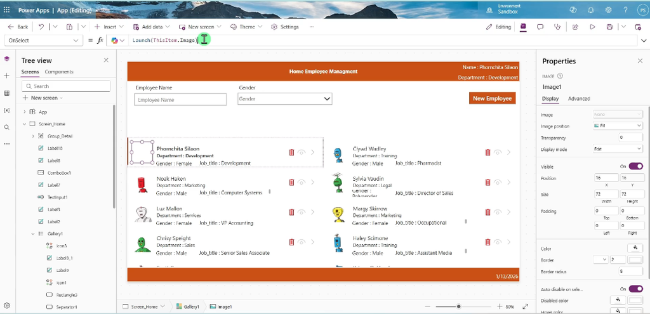The width and height of the screenshot is (650, 314).
Task: Click the Undo icon in toolbar
Action: 41,27
